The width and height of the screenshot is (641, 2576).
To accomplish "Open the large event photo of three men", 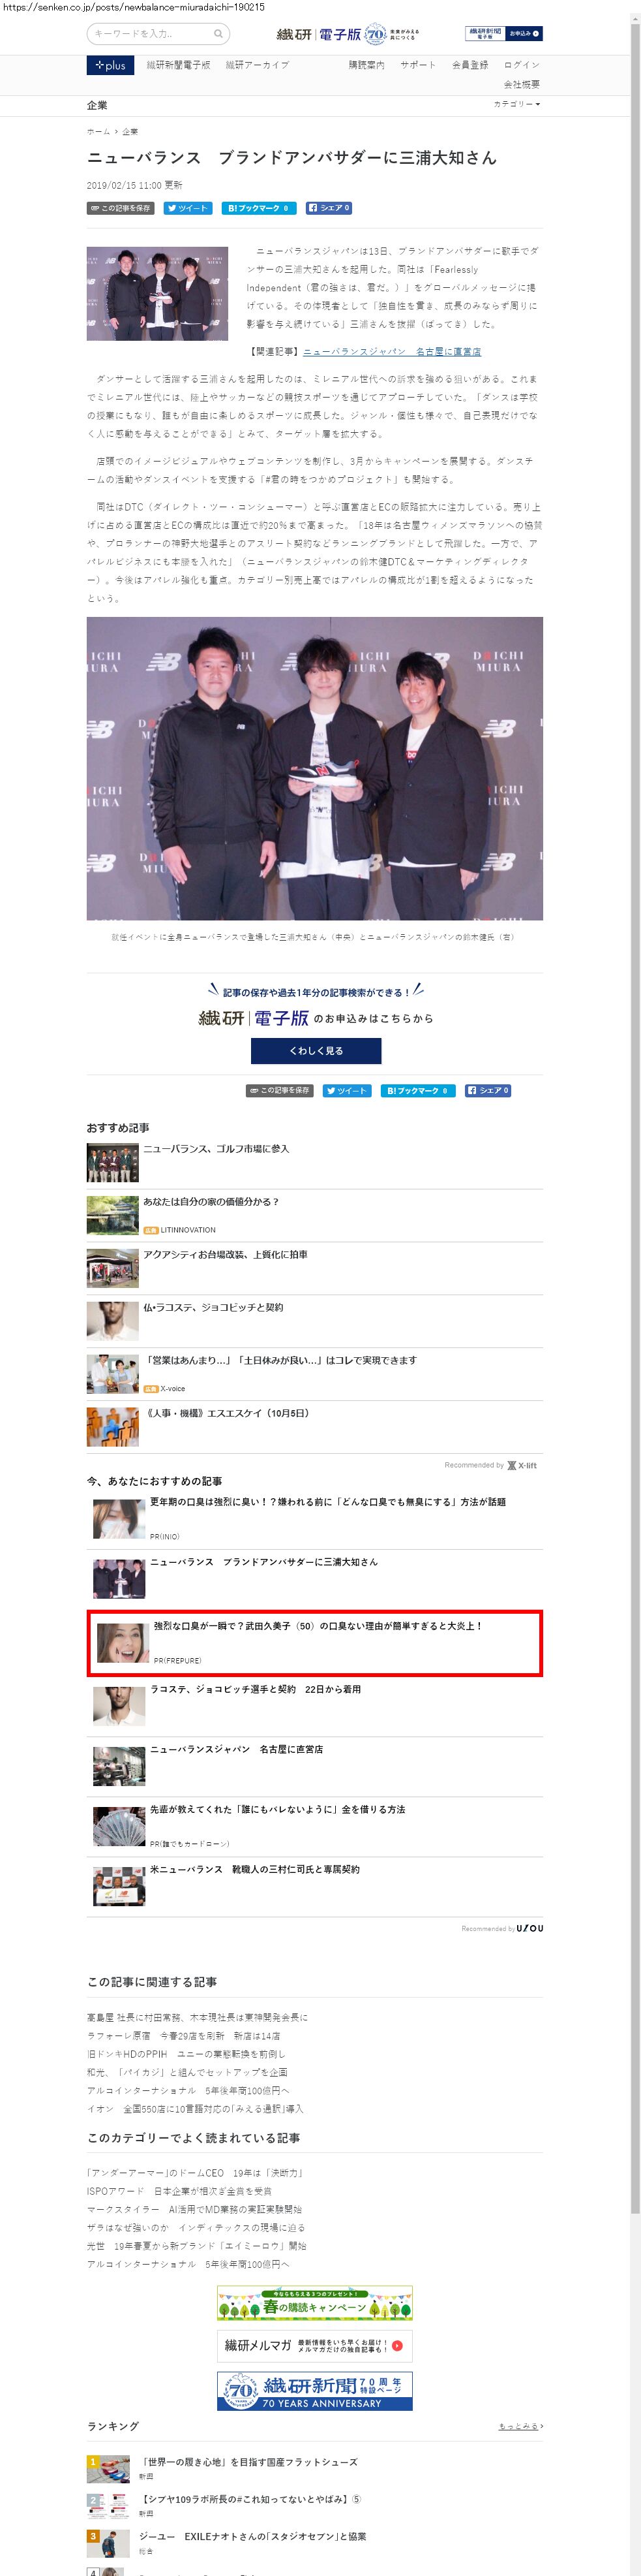I will [x=314, y=768].
